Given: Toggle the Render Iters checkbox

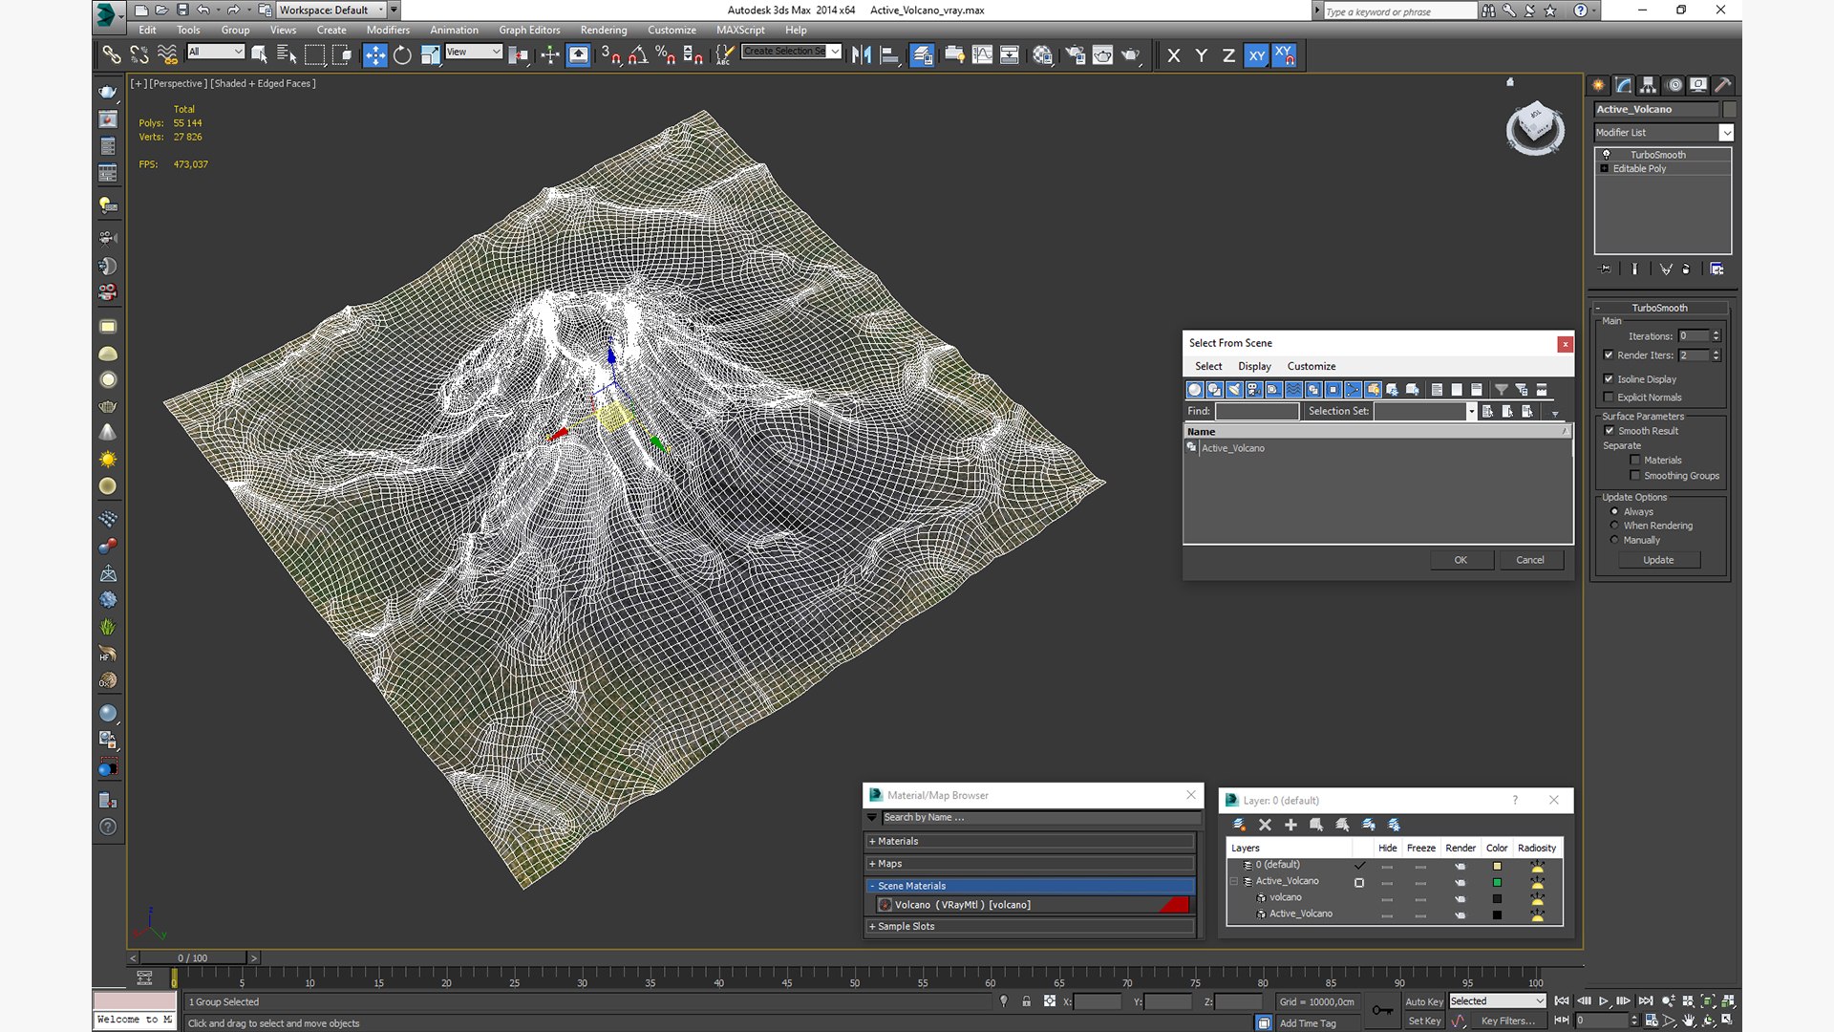Looking at the screenshot, I should point(1609,355).
